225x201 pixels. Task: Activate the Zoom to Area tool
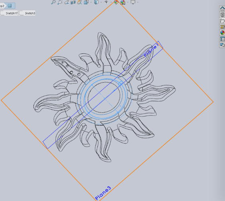pos(60,2)
